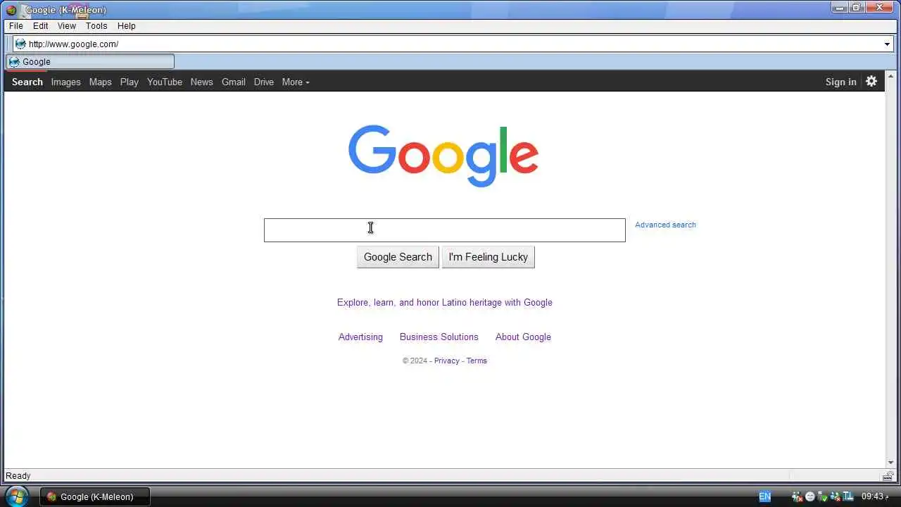Image resolution: width=901 pixels, height=507 pixels.
Task: Click the taskbar clock showing 09:43
Action: click(x=874, y=496)
